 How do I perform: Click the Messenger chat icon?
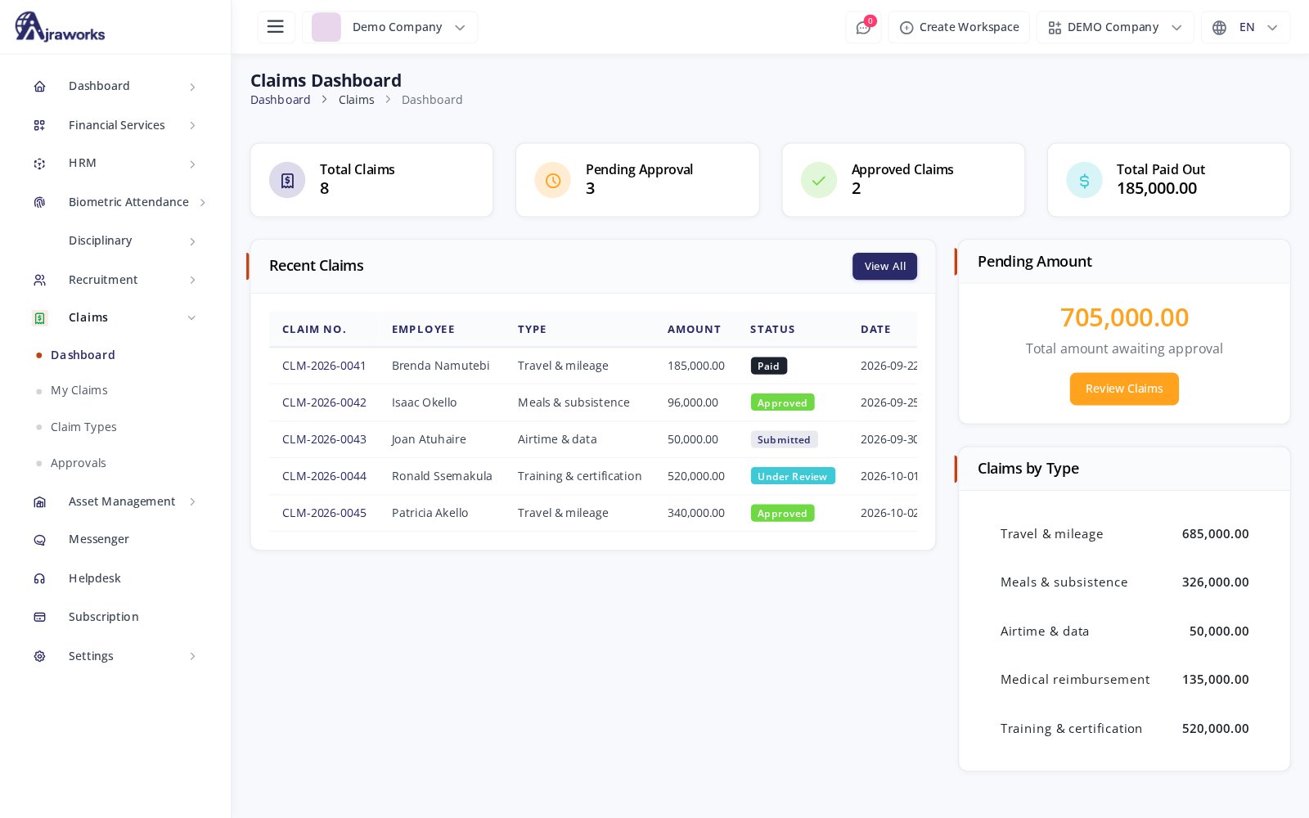coord(39,540)
